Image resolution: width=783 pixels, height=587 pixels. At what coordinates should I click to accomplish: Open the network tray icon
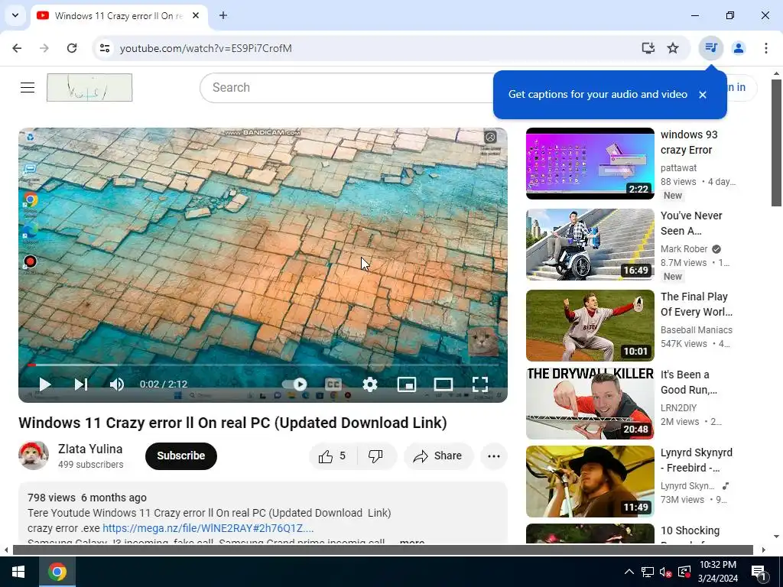(648, 572)
